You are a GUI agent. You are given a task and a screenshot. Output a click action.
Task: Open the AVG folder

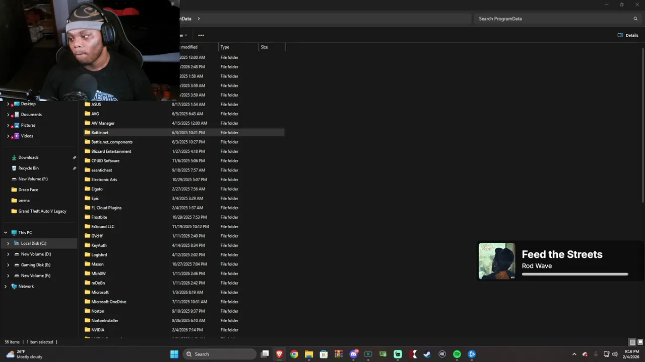click(x=95, y=114)
